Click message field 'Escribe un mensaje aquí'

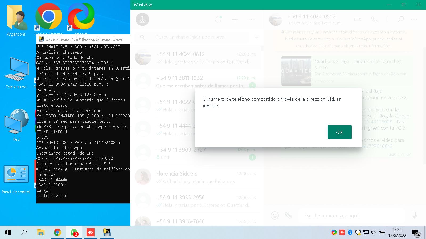(x=351, y=215)
